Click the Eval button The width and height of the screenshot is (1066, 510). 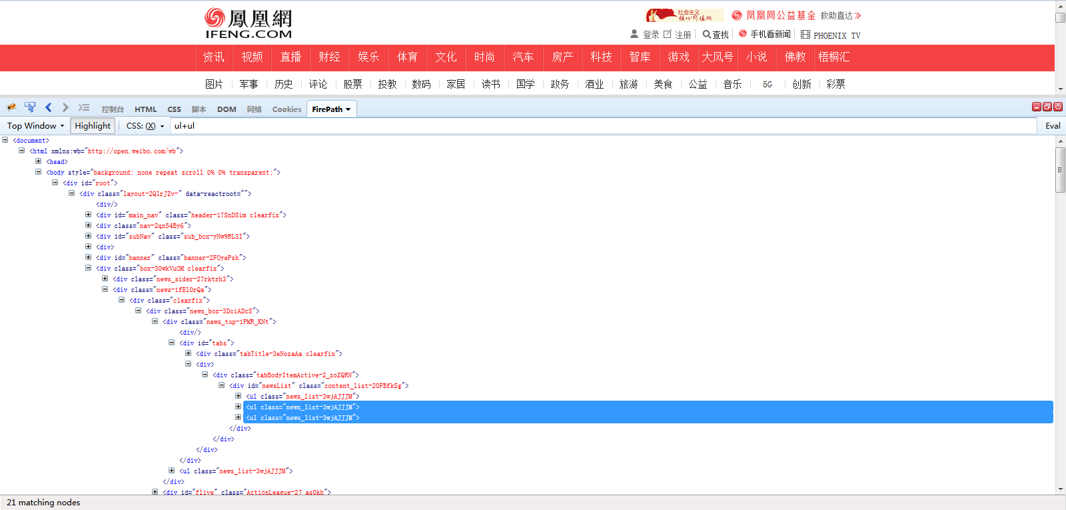point(1053,126)
